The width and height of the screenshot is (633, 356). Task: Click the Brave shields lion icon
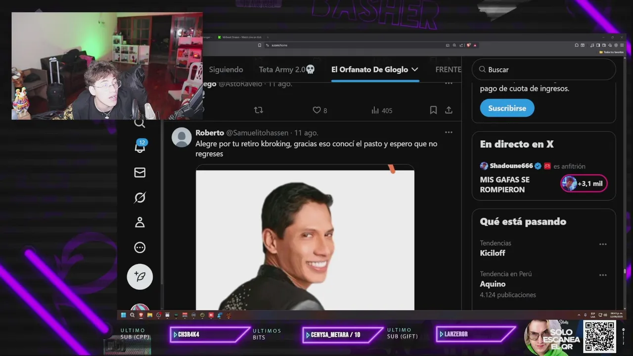coord(468,45)
